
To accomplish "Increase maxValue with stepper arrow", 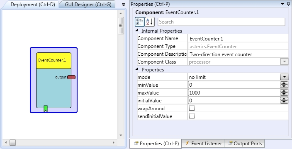I will (284, 91).
